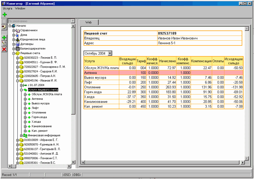
Task: Click the blank square toggle button atop the sidebar
Action: pos(4,21)
